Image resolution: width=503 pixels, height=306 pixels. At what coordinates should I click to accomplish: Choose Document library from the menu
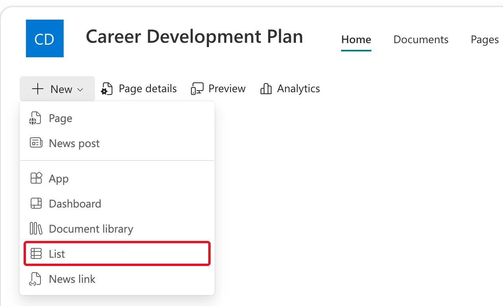pos(117,229)
